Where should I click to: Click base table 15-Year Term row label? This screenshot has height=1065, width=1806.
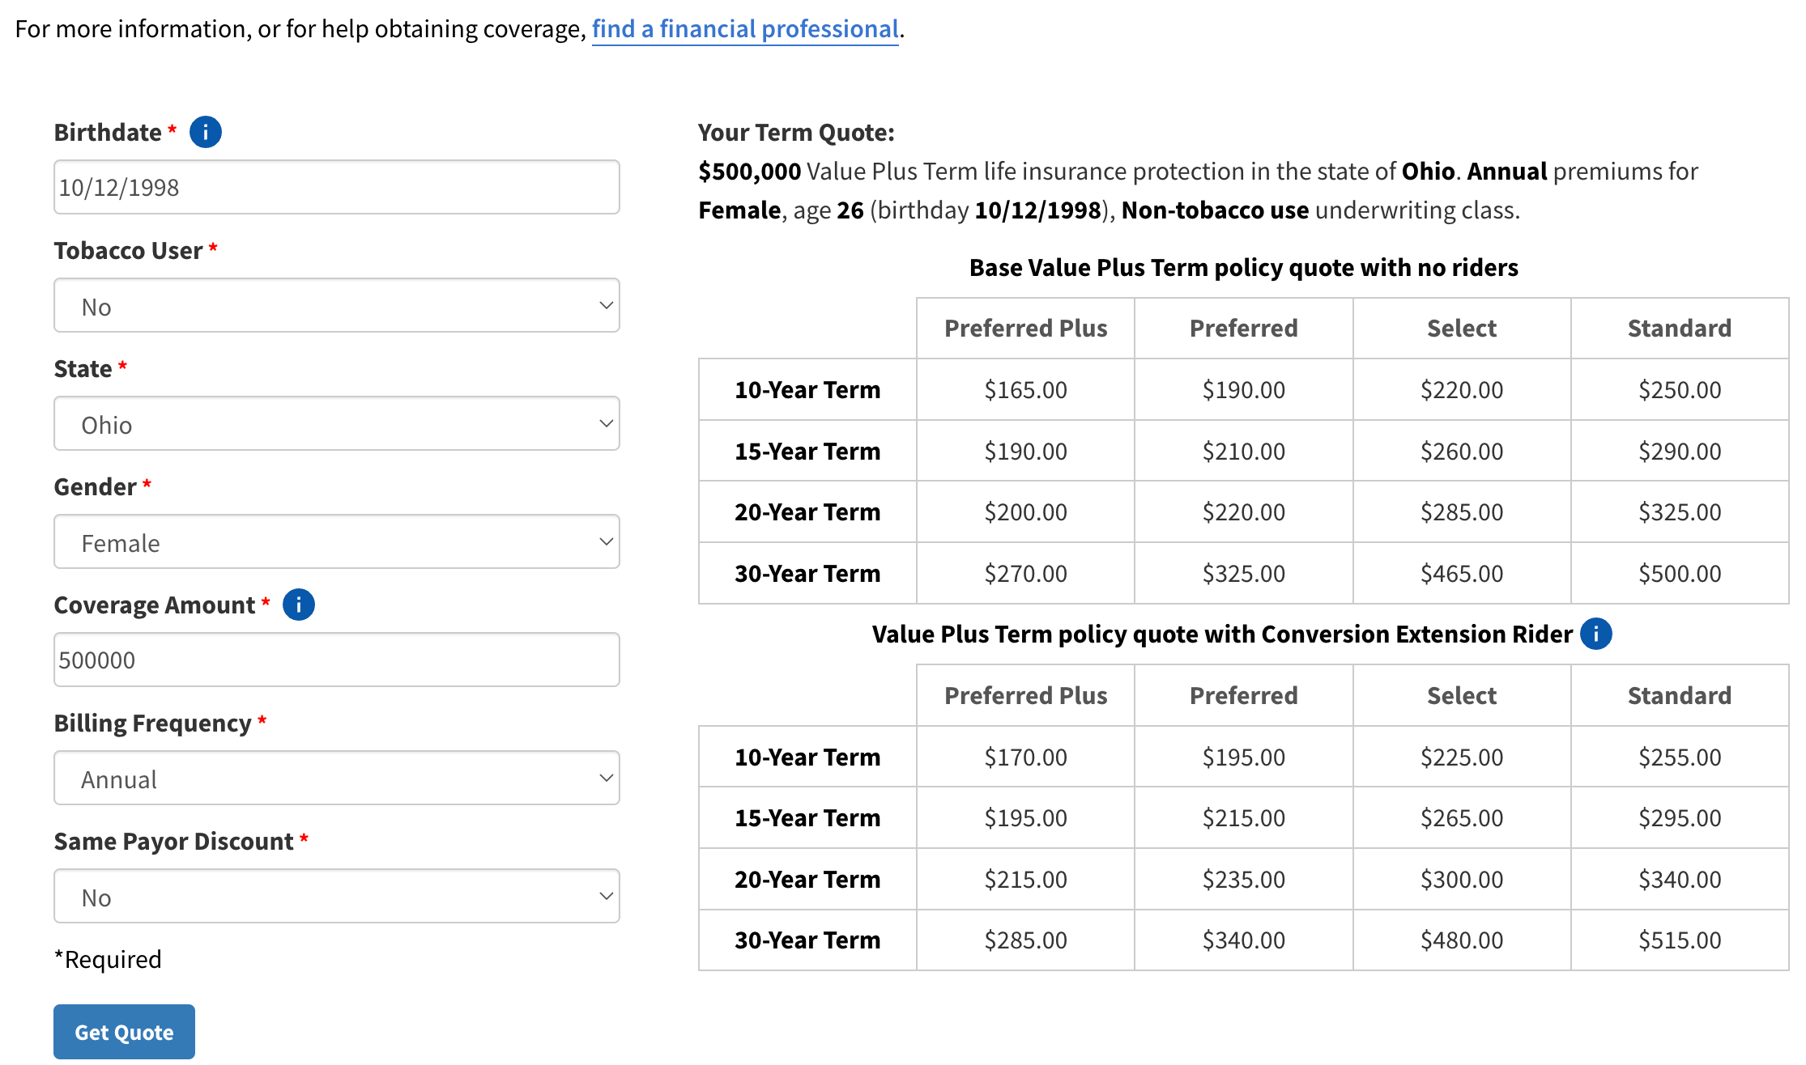click(x=807, y=452)
